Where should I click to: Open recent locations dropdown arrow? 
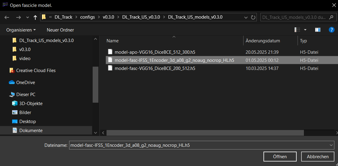[x=27, y=18]
